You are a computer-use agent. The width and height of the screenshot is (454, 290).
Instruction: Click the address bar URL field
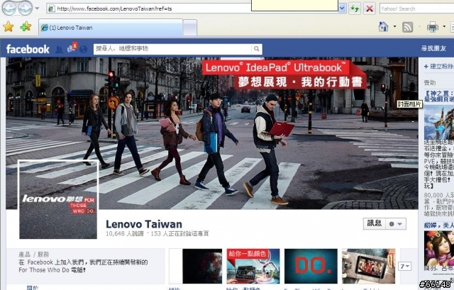(x=149, y=9)
